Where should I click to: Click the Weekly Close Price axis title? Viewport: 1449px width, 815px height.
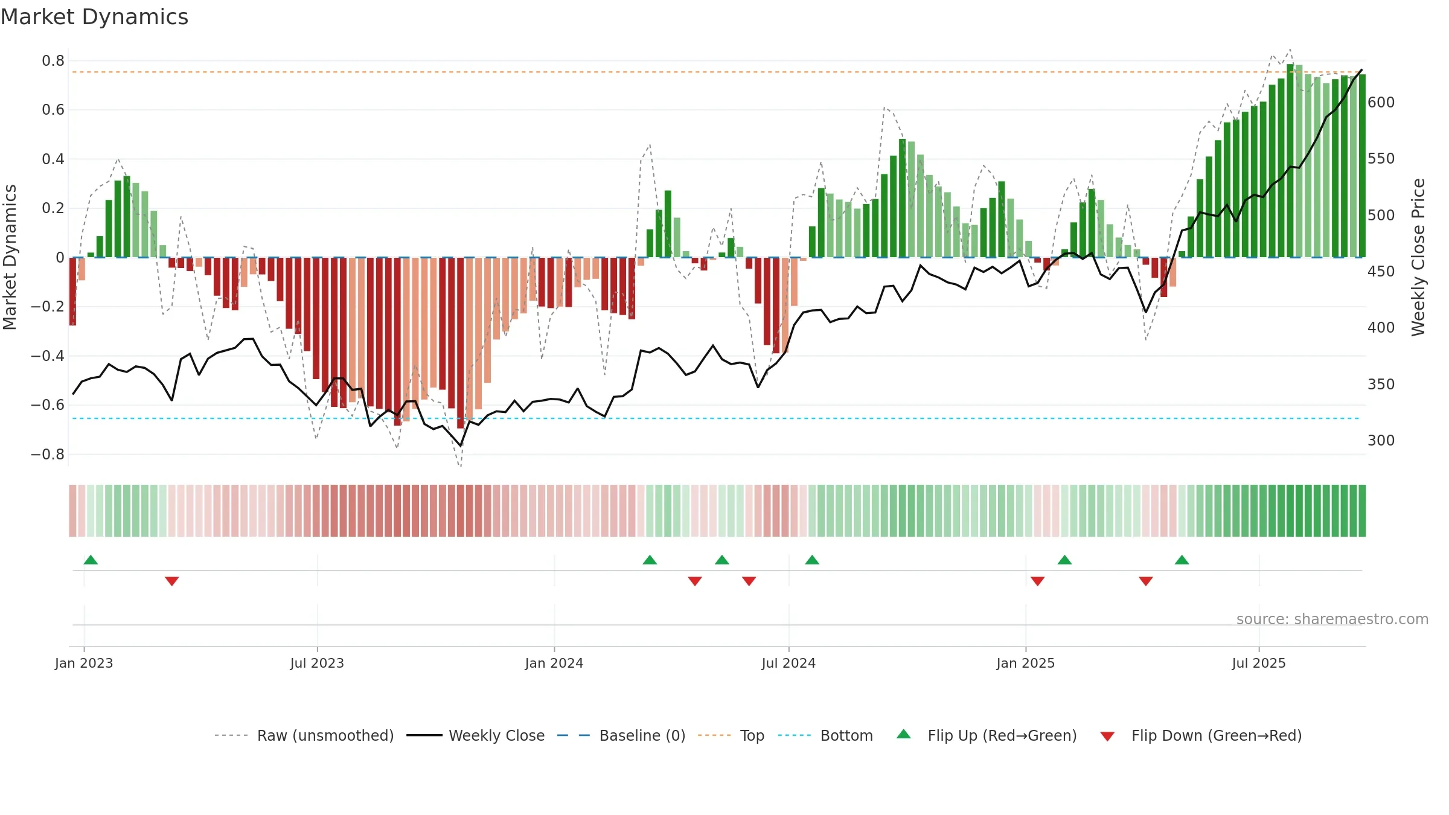1418,257
